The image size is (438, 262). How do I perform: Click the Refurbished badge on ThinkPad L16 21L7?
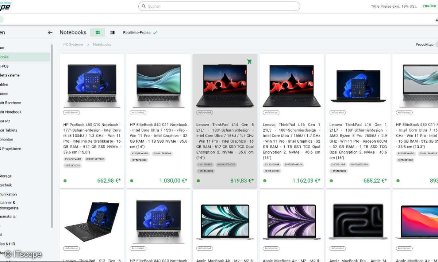point(337,112)
